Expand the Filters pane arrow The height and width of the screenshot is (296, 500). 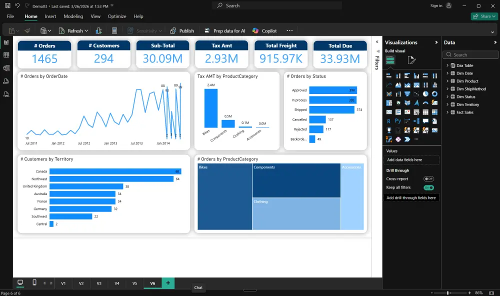[x=377, y=42]
